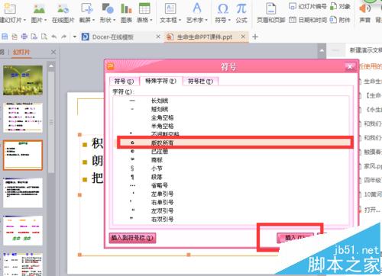The image size is (382, 276).
Task: Expand the 截屏 dropdown arrow
Action: pos(93,20)
